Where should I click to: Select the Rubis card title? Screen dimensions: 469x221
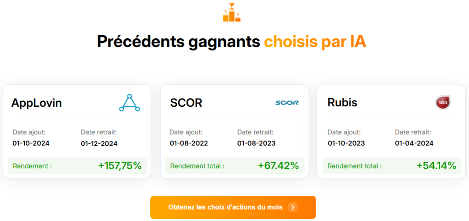pyautogui.click(x=342, y=103)
